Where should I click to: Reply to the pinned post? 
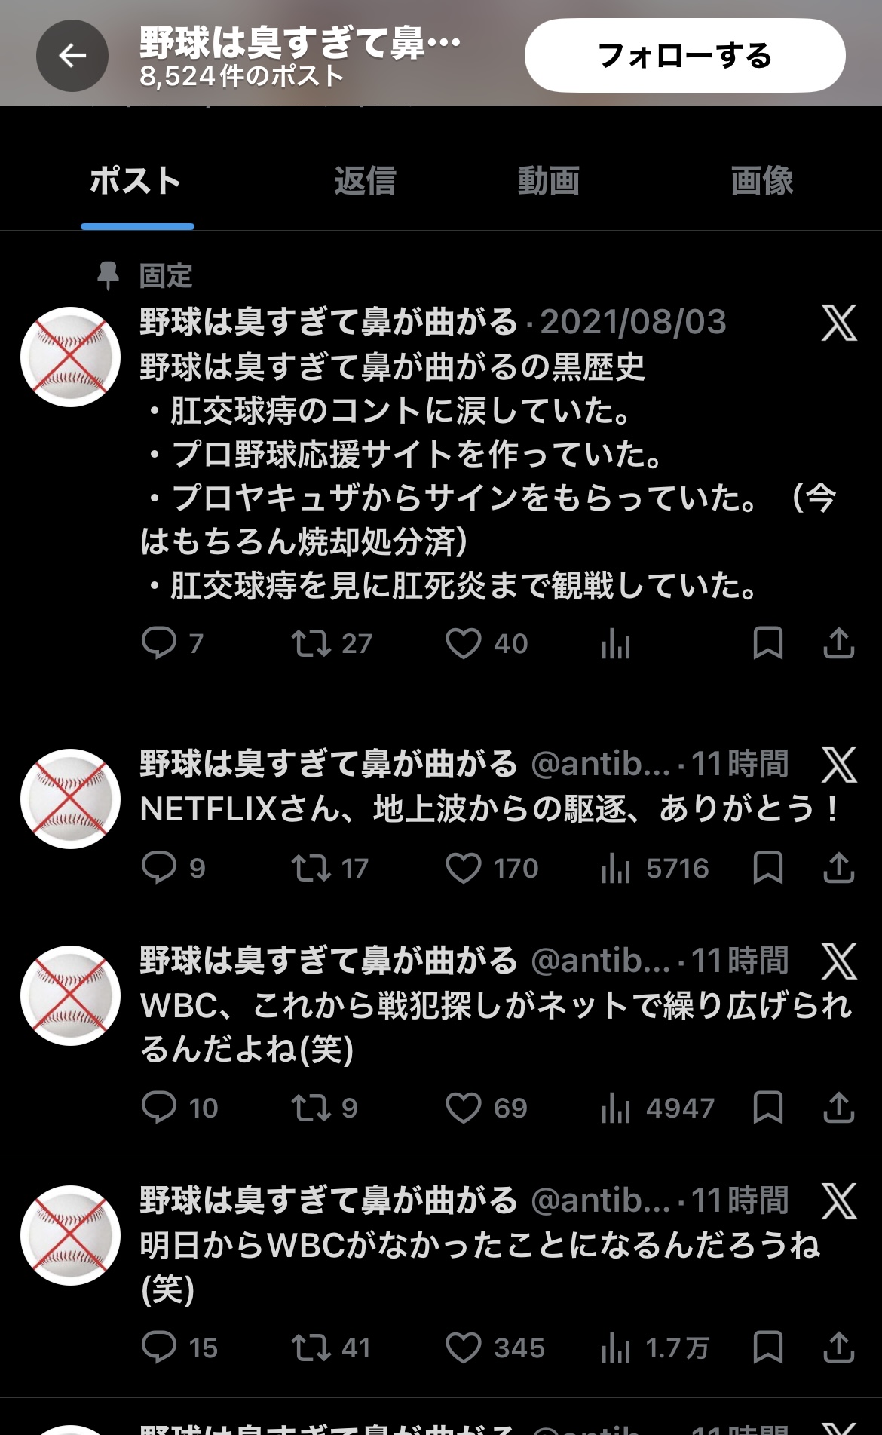point(159,643)
